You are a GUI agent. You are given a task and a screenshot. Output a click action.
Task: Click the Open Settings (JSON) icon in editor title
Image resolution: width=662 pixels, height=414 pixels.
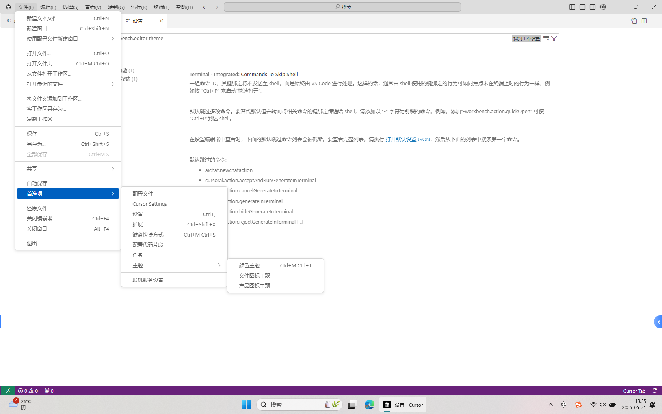click(x=634, y=21)
